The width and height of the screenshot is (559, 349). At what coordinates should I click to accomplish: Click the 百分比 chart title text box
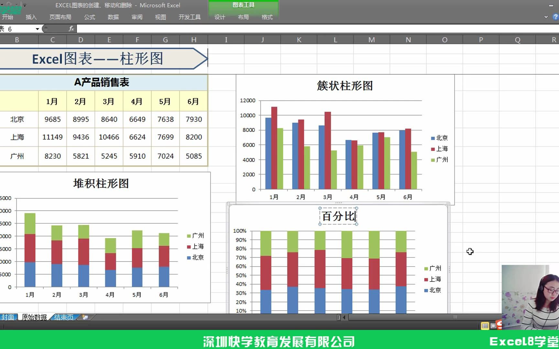tap(337, 216)
